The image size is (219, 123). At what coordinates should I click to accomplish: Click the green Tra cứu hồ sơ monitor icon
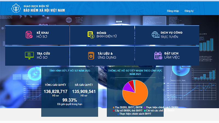tap(28, 55)
